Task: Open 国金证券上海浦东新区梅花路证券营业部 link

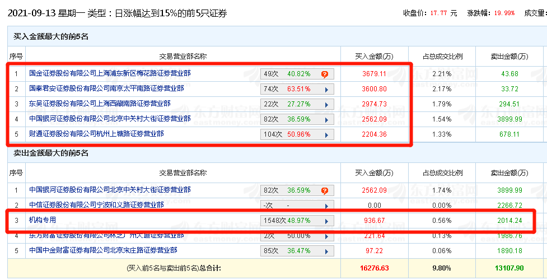Action: click(110, 73)
